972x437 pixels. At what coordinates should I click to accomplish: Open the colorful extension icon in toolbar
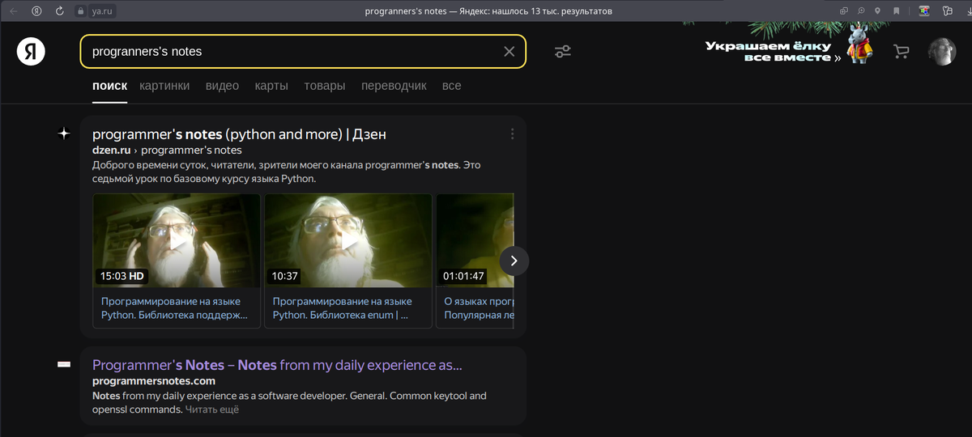point(923,11)
